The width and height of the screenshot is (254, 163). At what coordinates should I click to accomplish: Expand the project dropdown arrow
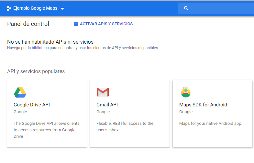(62, 9)
